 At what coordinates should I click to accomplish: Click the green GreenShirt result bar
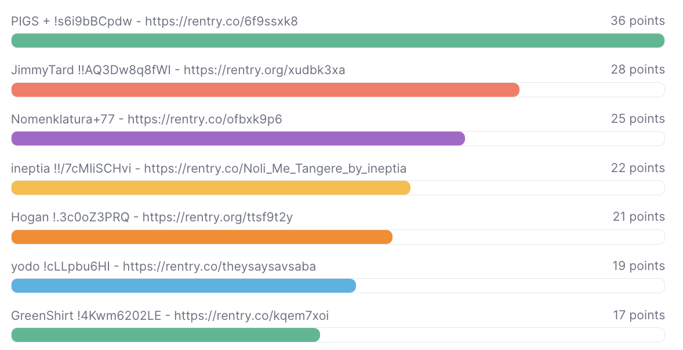165,335
